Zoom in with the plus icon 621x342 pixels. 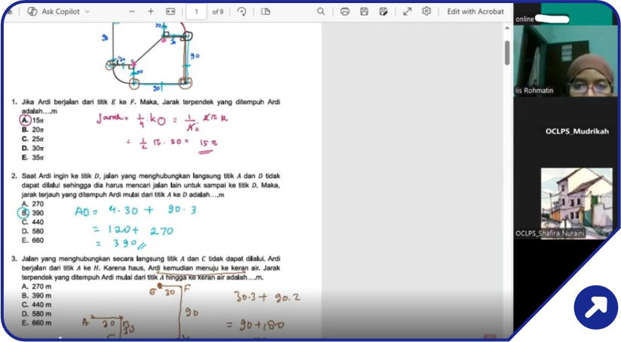(x=151, y=11)
